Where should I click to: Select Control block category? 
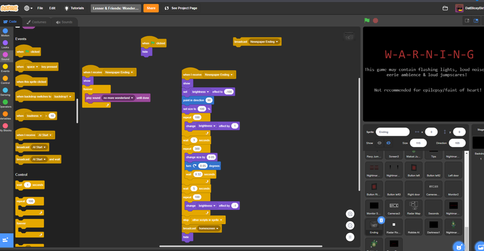coord(5,80)
